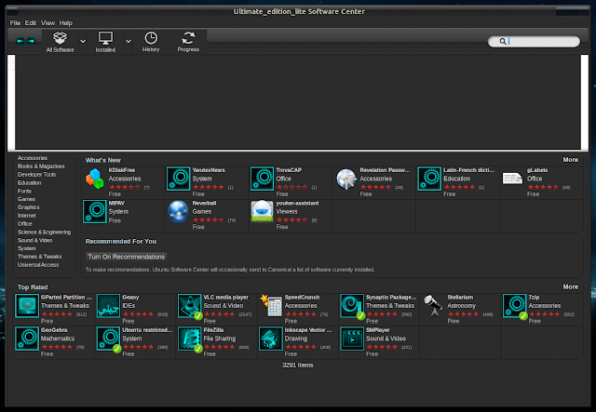596x412 pixels.
Task: Select the Books & Magazines category
Action: coord(41,166)
